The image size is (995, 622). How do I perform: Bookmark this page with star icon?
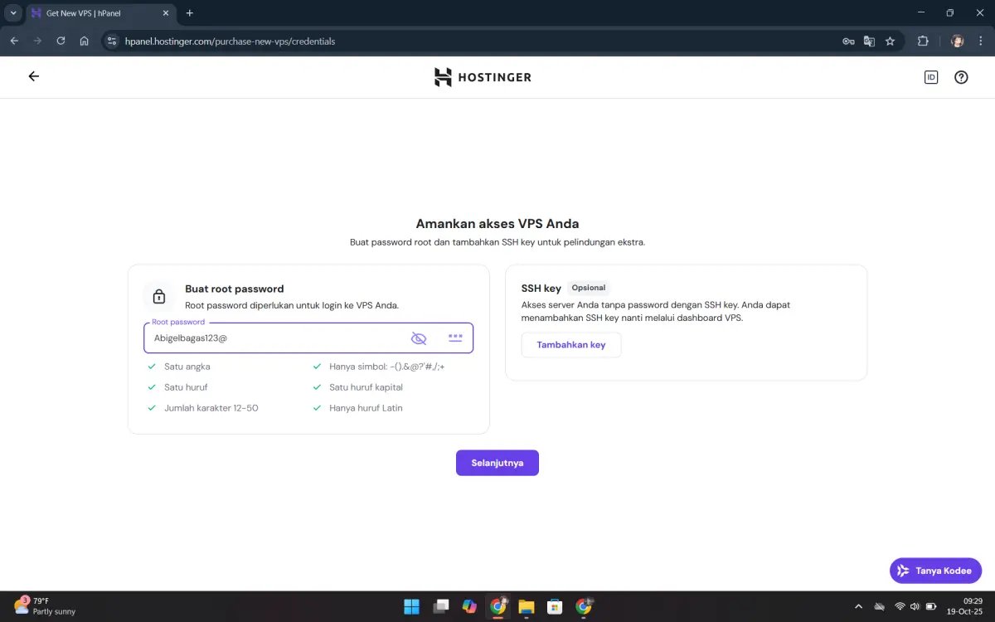(890, 41)
